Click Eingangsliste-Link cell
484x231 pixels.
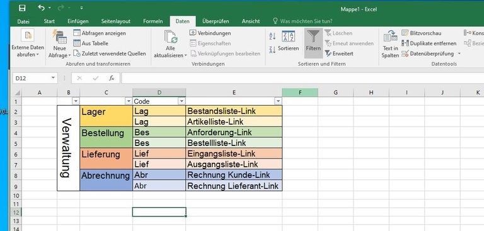click(234, 154)
